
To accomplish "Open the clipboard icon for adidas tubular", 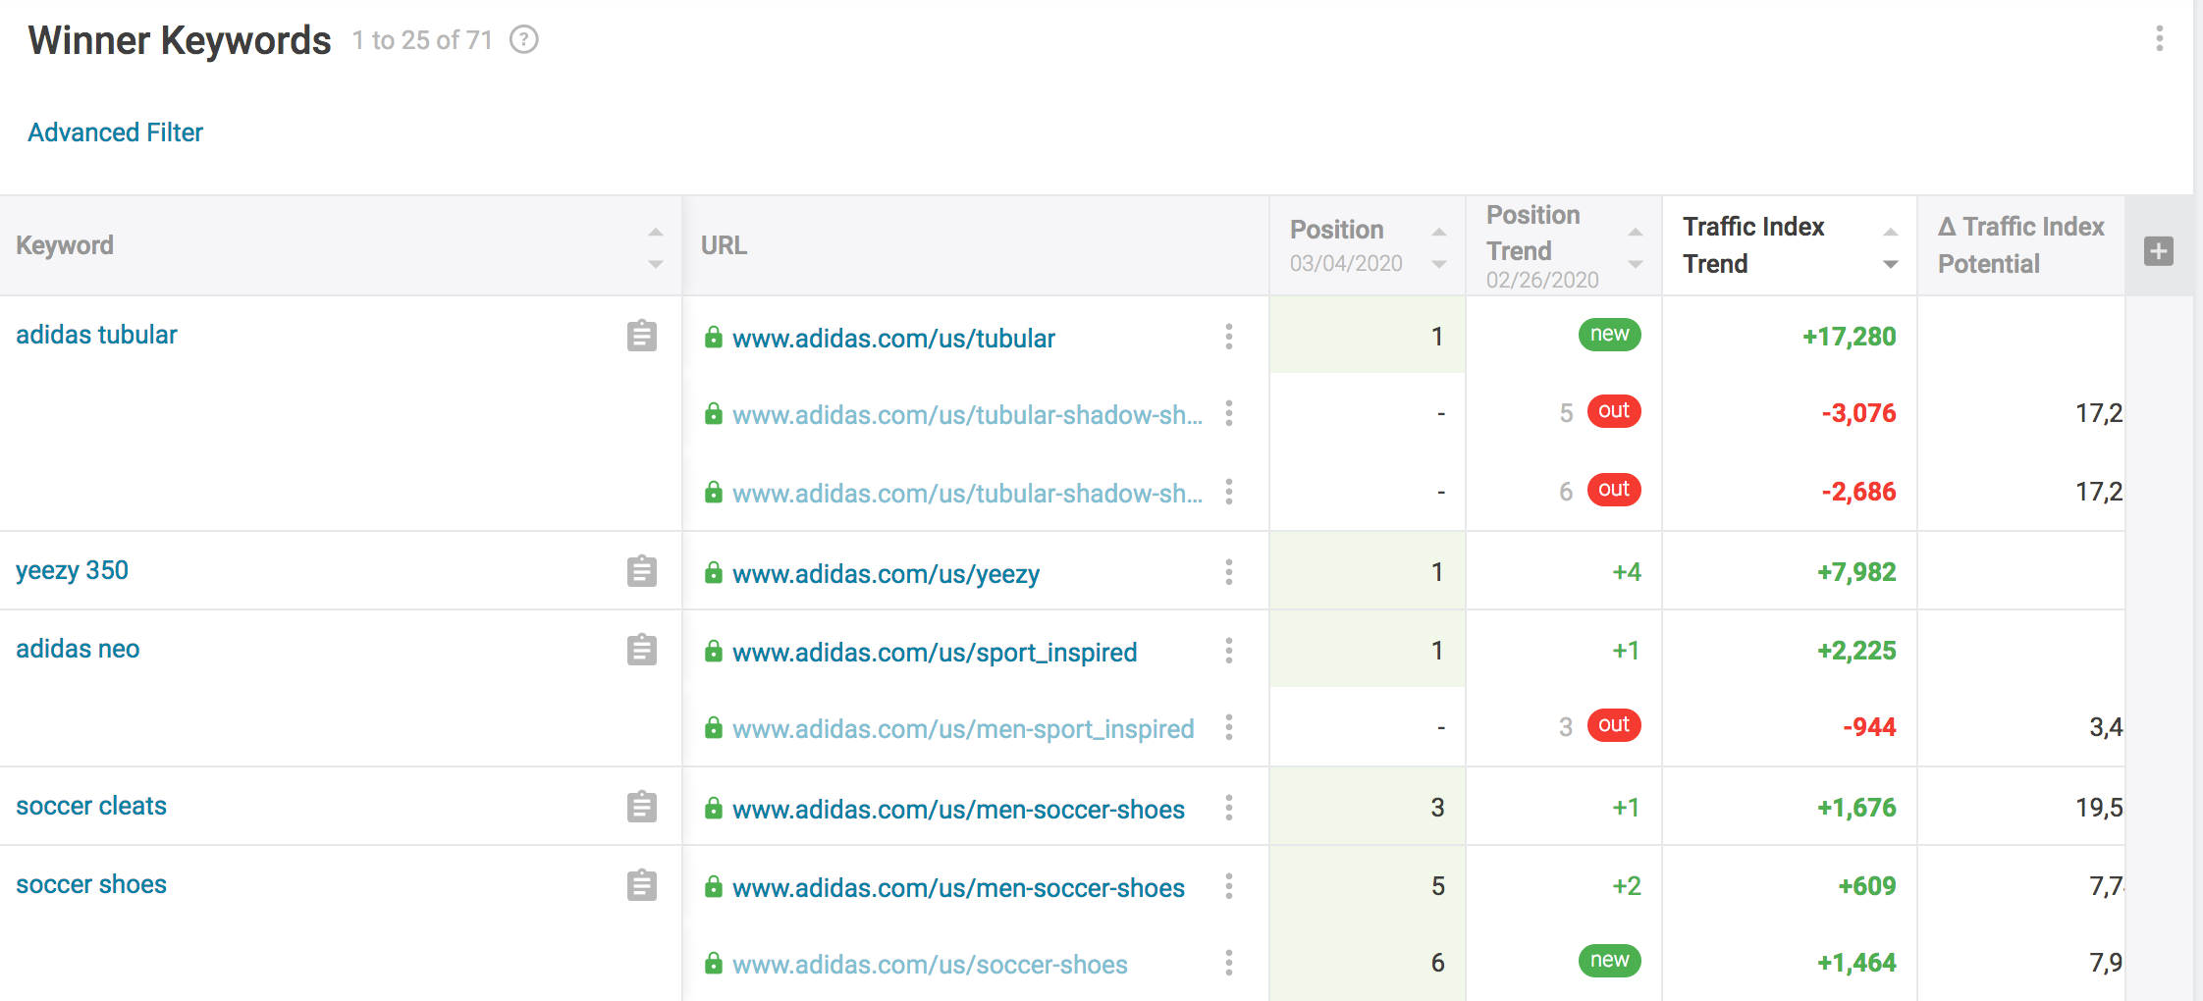I will point(642,336).
